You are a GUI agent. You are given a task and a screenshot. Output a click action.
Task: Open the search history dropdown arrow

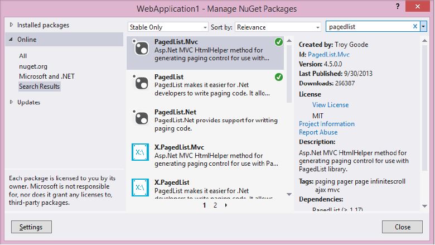423,27
